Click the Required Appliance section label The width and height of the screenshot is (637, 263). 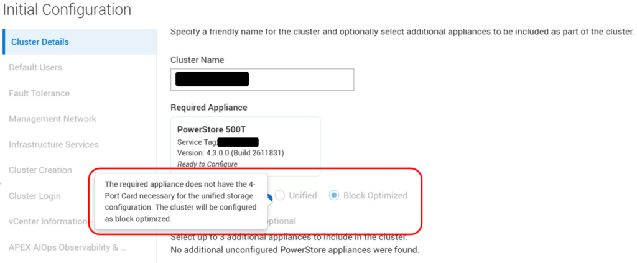(209, 108)
